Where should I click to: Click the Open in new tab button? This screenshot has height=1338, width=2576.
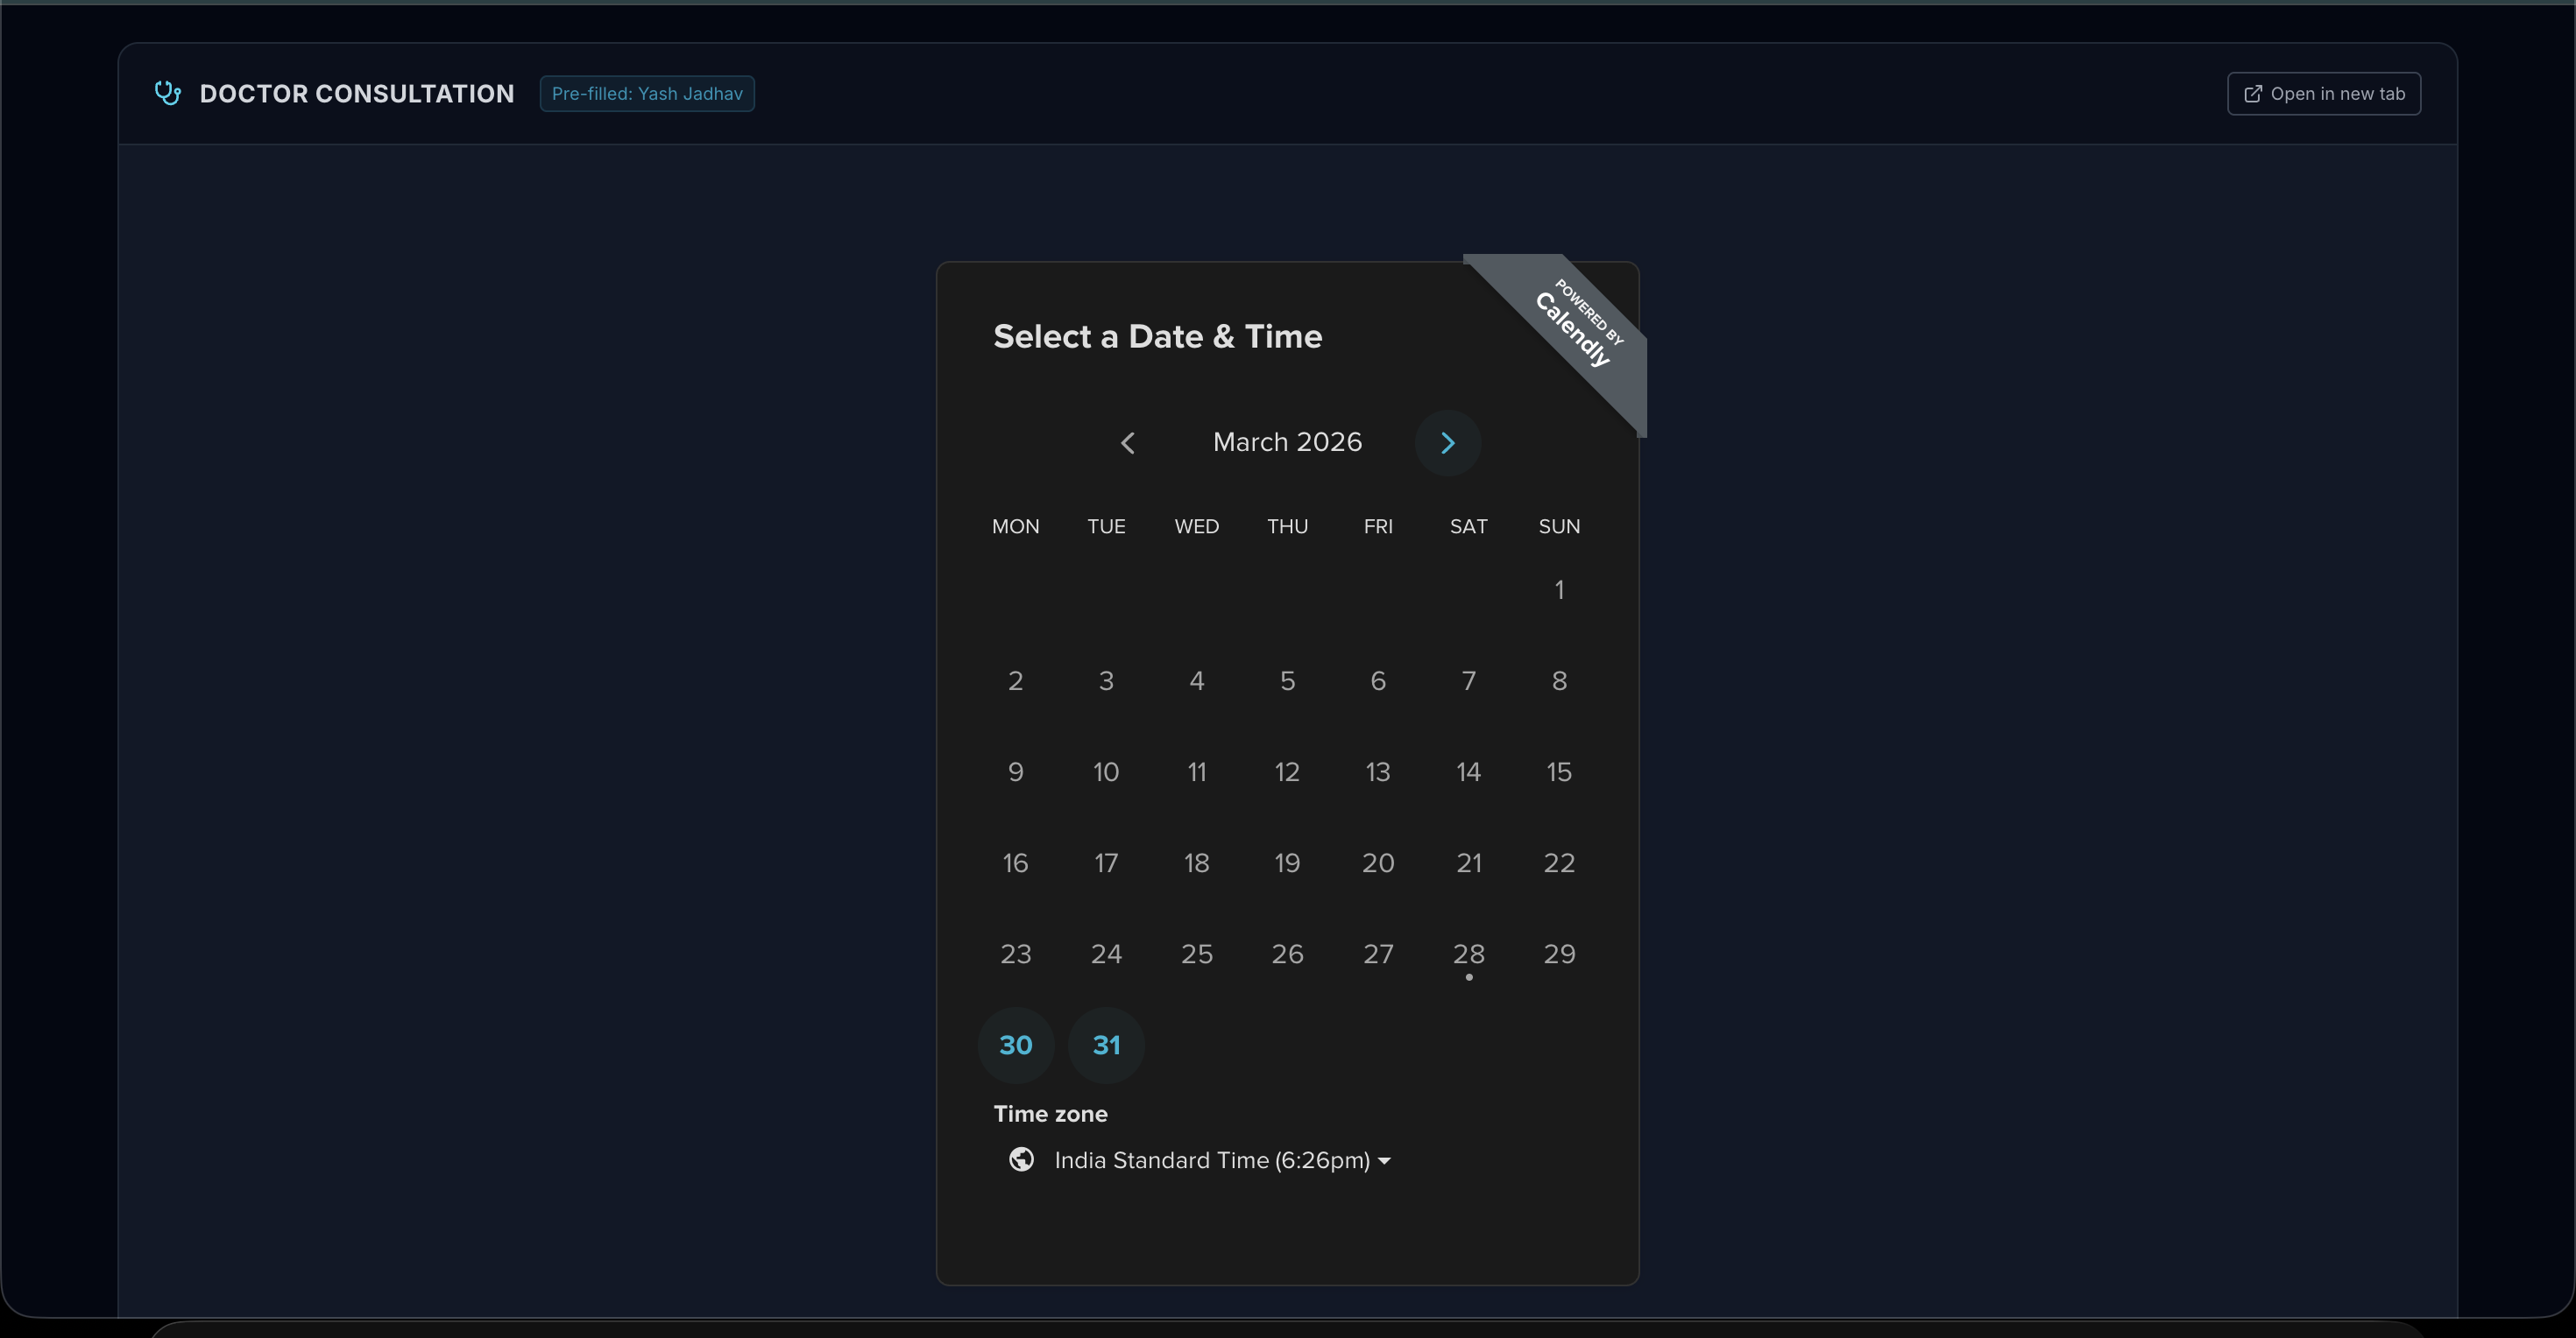(2323, 94)
